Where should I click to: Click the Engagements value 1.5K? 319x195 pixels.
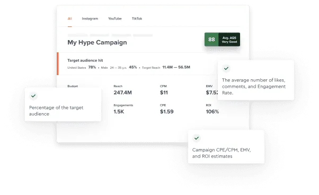click(x=119, y=112)
